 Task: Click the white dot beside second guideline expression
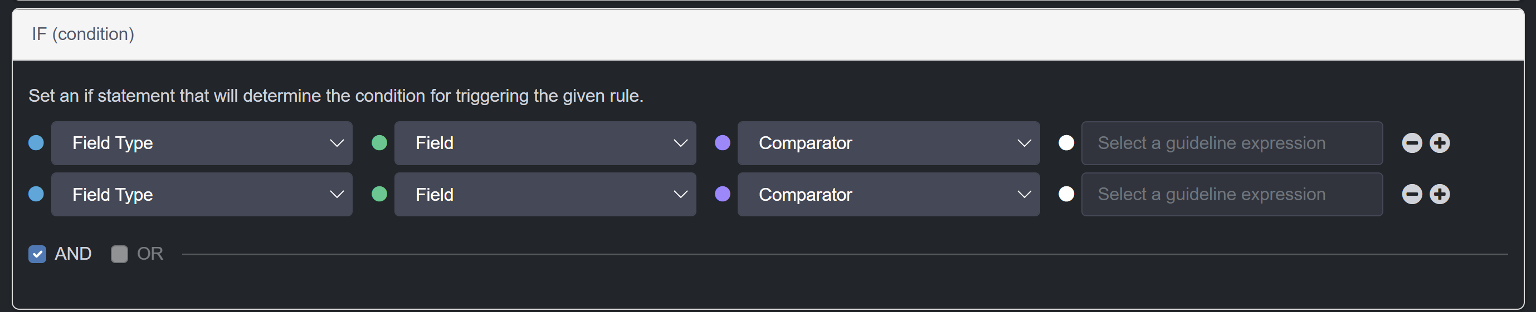1066,194
